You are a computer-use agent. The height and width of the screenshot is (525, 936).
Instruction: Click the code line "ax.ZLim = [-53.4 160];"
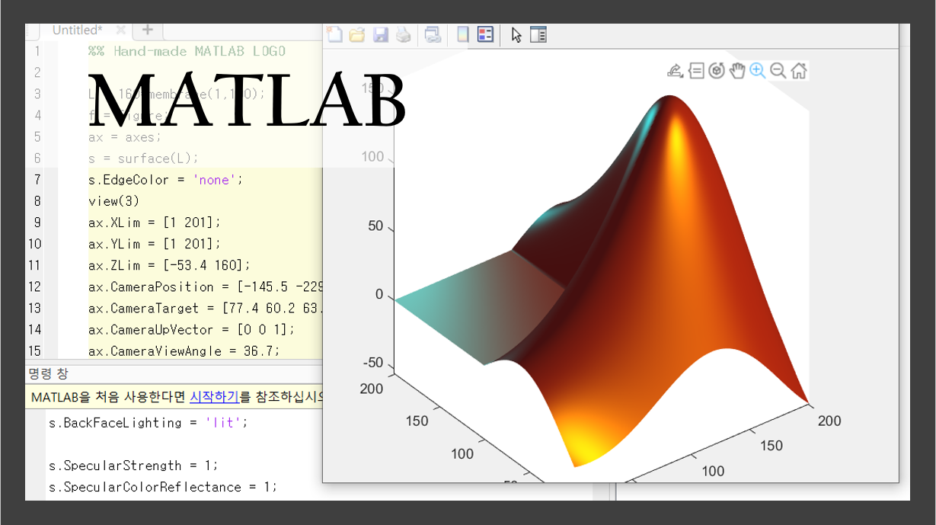(x=168, y=265)
